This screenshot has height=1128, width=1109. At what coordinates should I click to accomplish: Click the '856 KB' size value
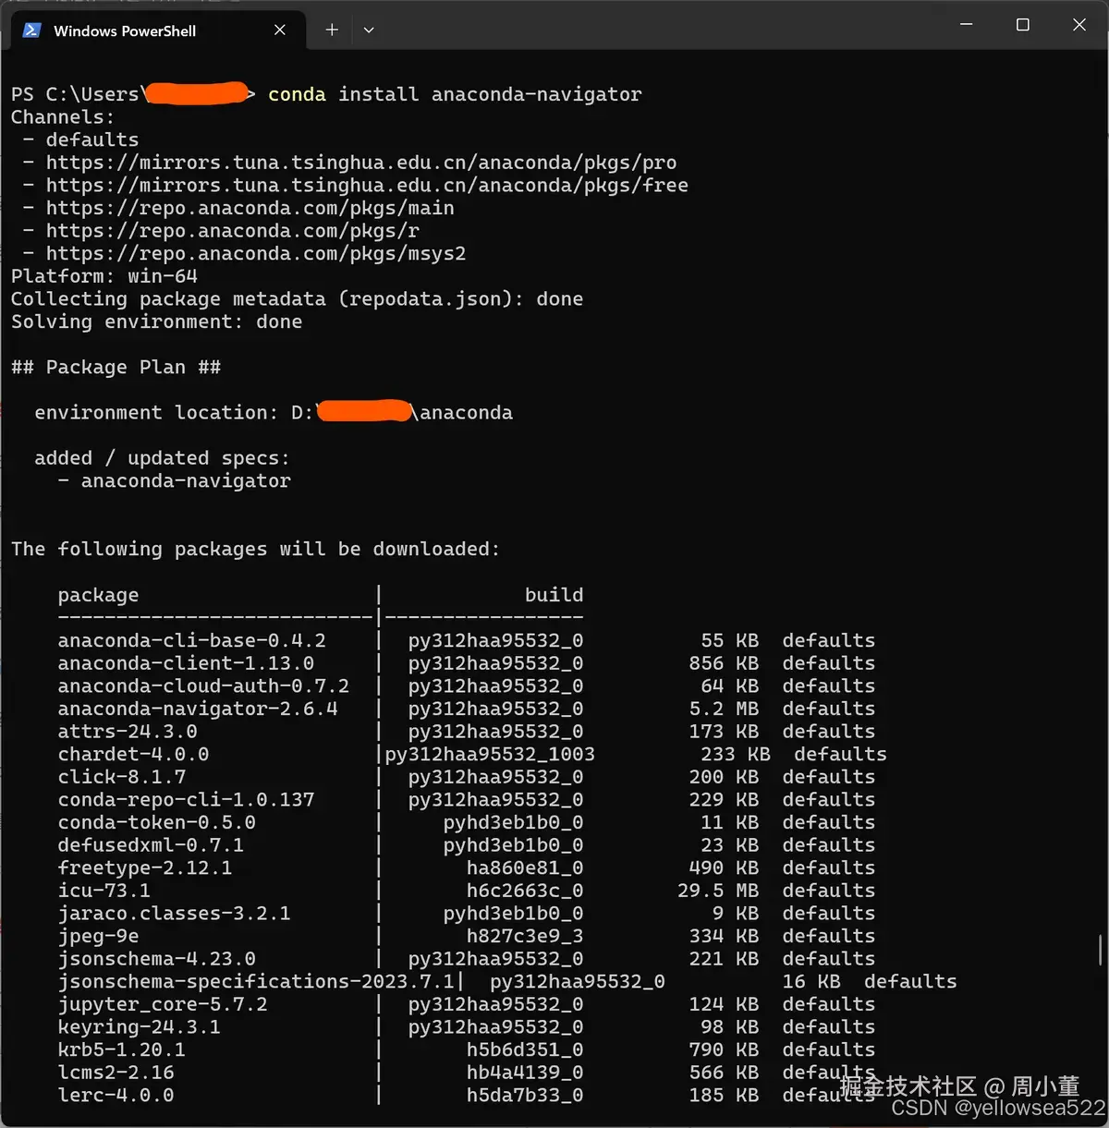coord(724,663)
